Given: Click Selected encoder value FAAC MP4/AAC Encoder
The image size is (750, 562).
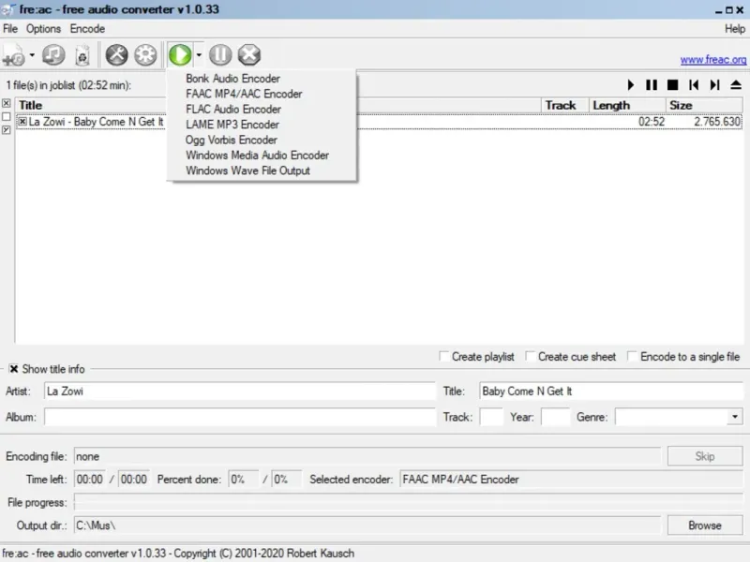Looking at the screenshot, I should [572, 480].
